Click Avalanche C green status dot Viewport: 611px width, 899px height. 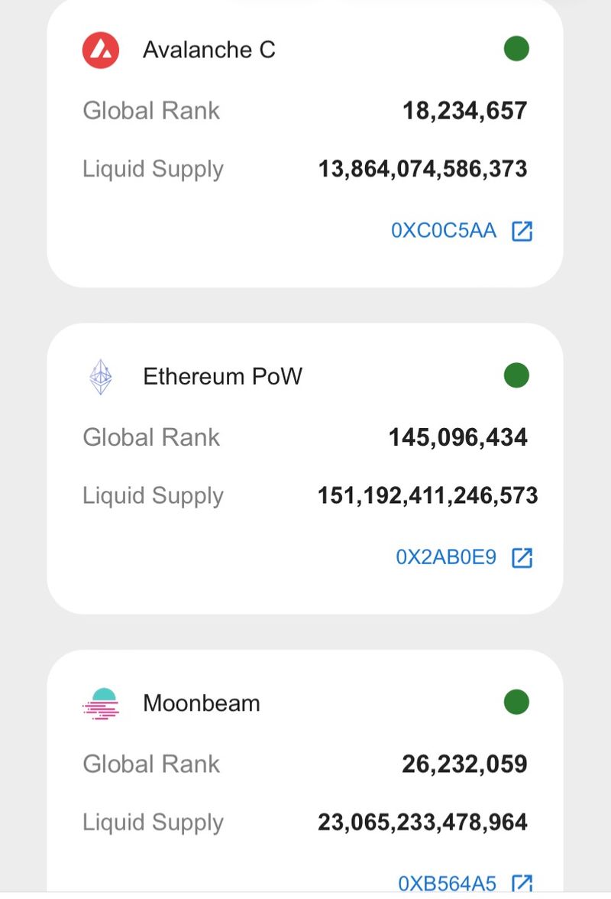pyautogui.click(x=516, y=50)
